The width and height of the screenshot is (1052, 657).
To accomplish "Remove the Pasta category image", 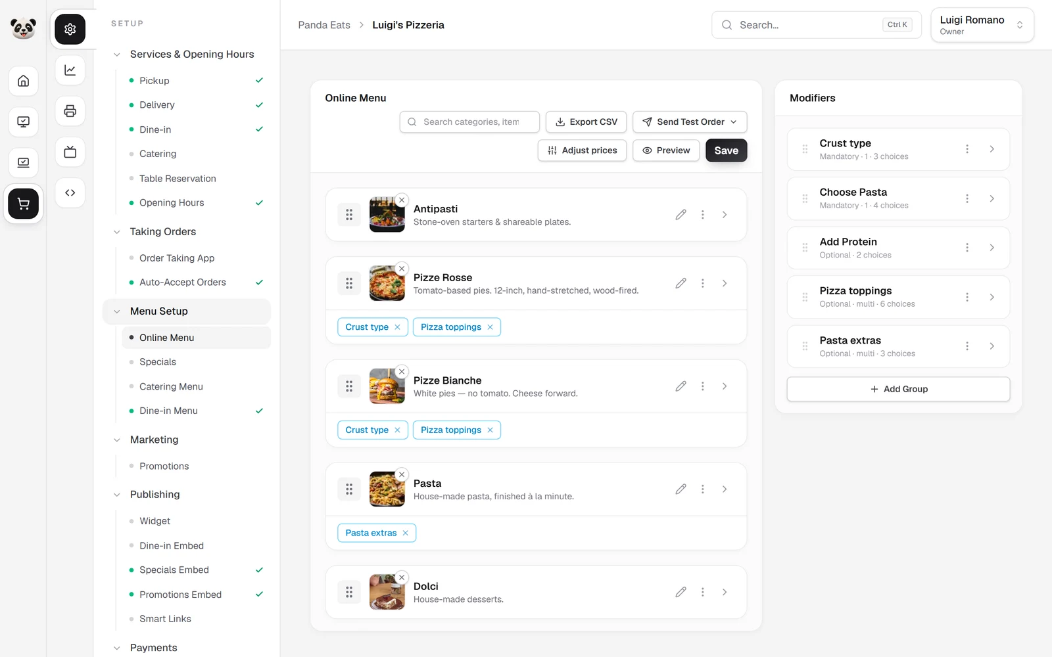I will click(x=402, y=474).
